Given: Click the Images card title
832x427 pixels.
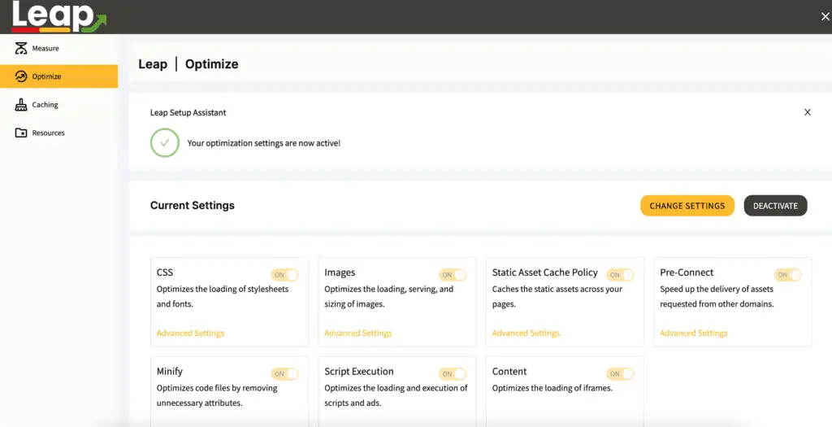Looking at the screenshot, I should click(x=340, y=272).
